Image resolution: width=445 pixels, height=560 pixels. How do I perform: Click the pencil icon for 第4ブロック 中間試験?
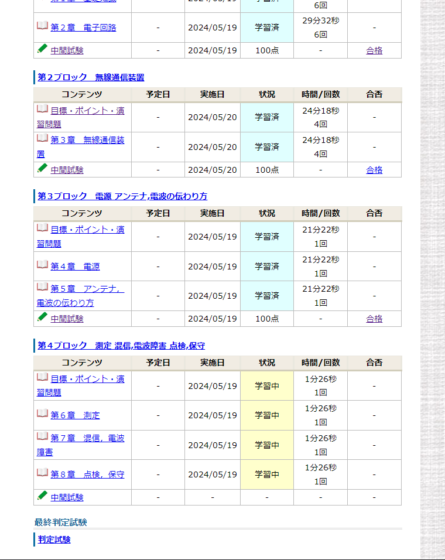[42, 496]
